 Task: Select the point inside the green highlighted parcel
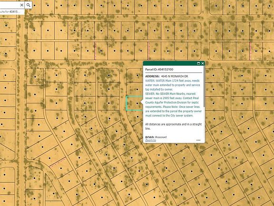pyautogui.click(x=137, y=103)
